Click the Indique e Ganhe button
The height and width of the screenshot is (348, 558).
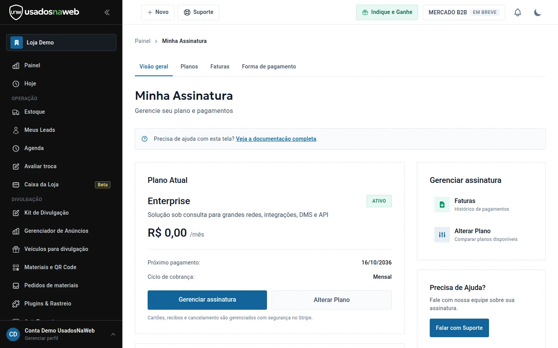point(387,12)
